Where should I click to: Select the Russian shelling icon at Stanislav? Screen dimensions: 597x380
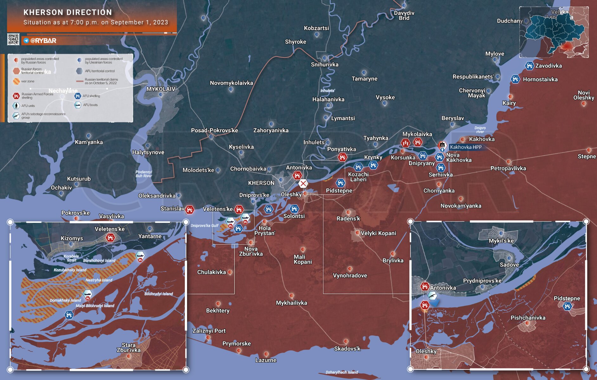190,209
